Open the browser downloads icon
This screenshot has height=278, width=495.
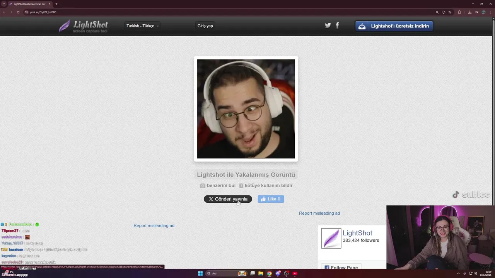470,12
